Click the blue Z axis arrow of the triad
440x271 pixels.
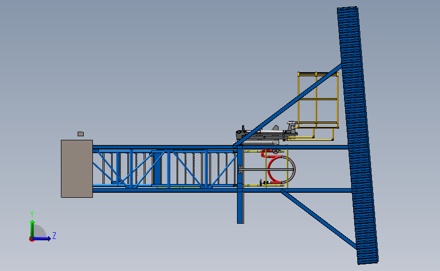42,238
